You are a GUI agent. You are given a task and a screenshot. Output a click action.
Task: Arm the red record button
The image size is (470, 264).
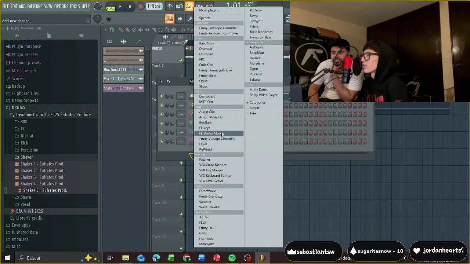tap(140, 6)
